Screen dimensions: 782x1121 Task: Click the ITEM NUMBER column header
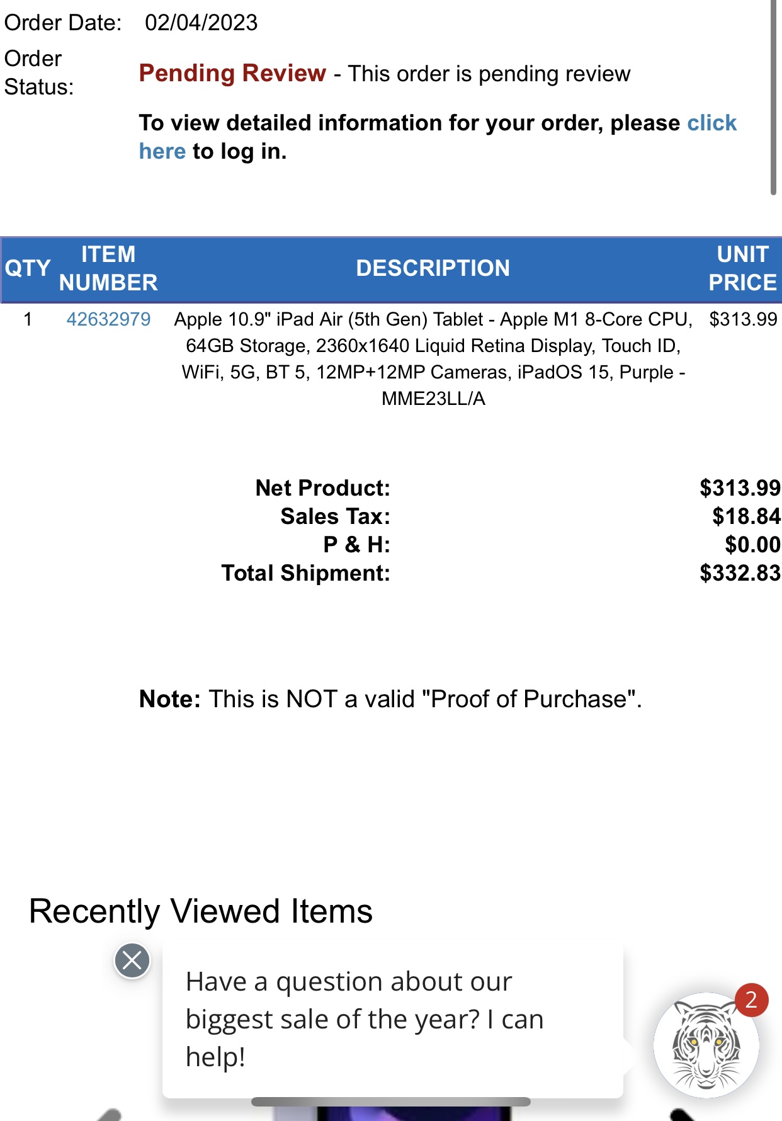[x=108, y=268]
